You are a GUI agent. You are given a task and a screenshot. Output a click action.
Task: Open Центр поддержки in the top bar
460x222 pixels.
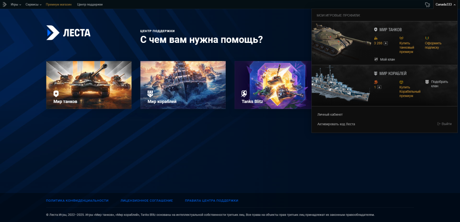[90, 5]
